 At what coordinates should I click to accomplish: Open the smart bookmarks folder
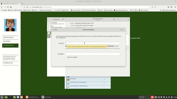tap(100, 10)
